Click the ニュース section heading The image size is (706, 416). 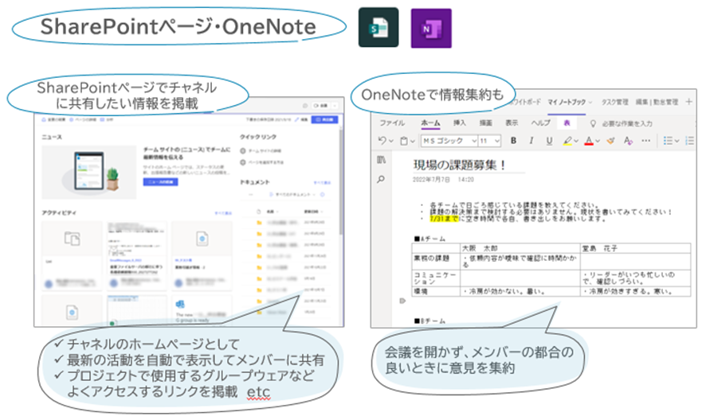pos(52,137)
